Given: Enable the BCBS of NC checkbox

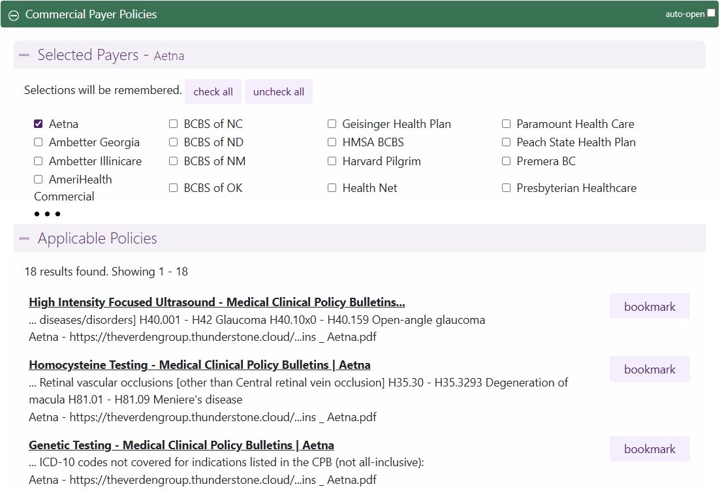Looking at the screenshot, I should (x=173, y=123).
